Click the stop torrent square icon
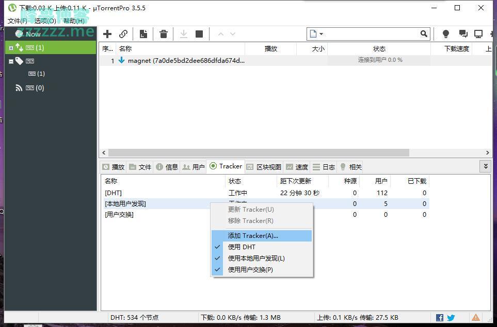This screenshot has width=497, height=327. (199, 34)
